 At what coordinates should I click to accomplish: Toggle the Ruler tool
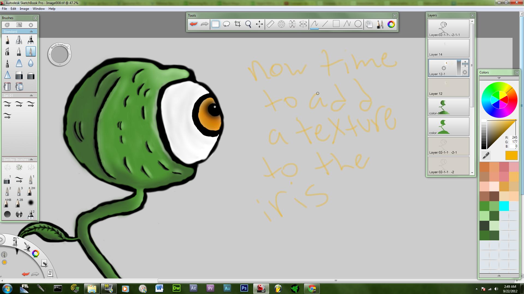270,24
